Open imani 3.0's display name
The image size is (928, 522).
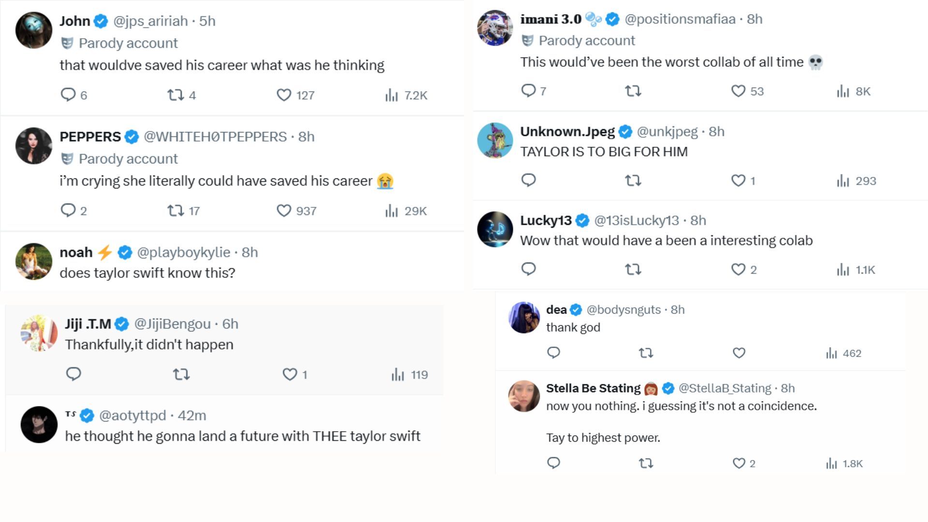pyautogui.click(x=551, y=19)
